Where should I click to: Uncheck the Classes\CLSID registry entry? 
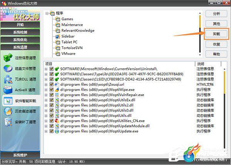coord(52,79)
